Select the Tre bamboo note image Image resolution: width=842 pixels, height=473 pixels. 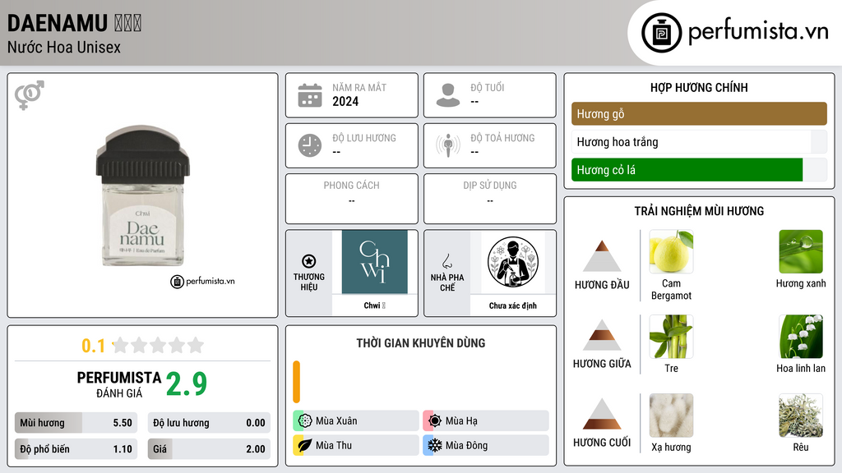(x=671, y=336)
